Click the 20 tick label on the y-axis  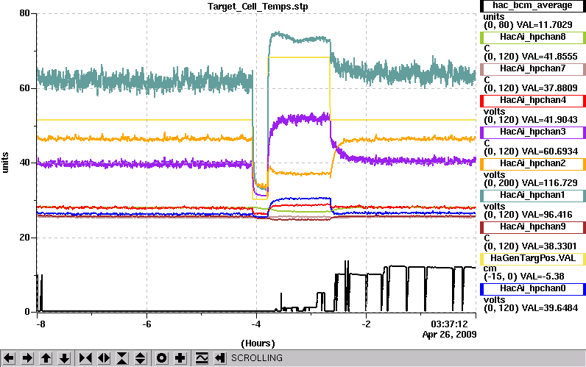24,238
